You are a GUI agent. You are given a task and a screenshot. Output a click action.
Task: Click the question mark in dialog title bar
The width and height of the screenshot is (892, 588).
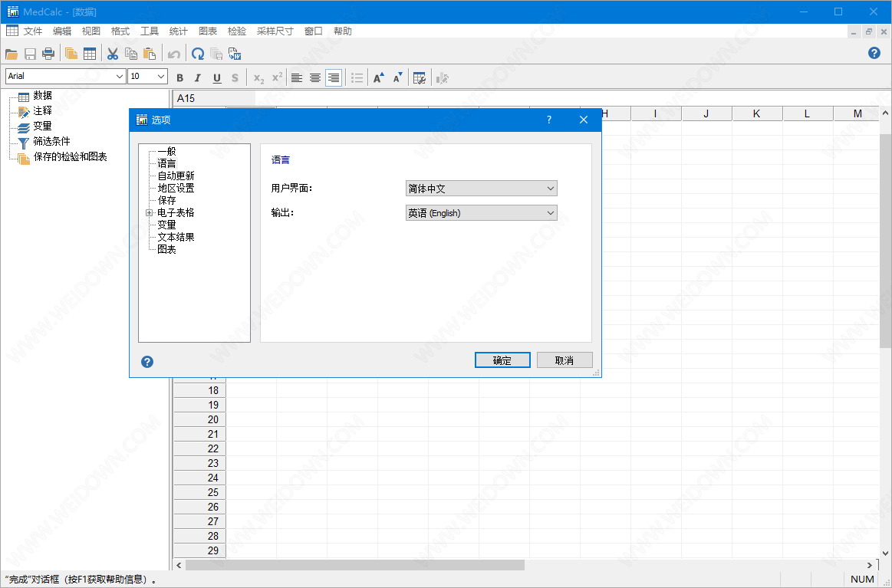[x=549, y=120]
